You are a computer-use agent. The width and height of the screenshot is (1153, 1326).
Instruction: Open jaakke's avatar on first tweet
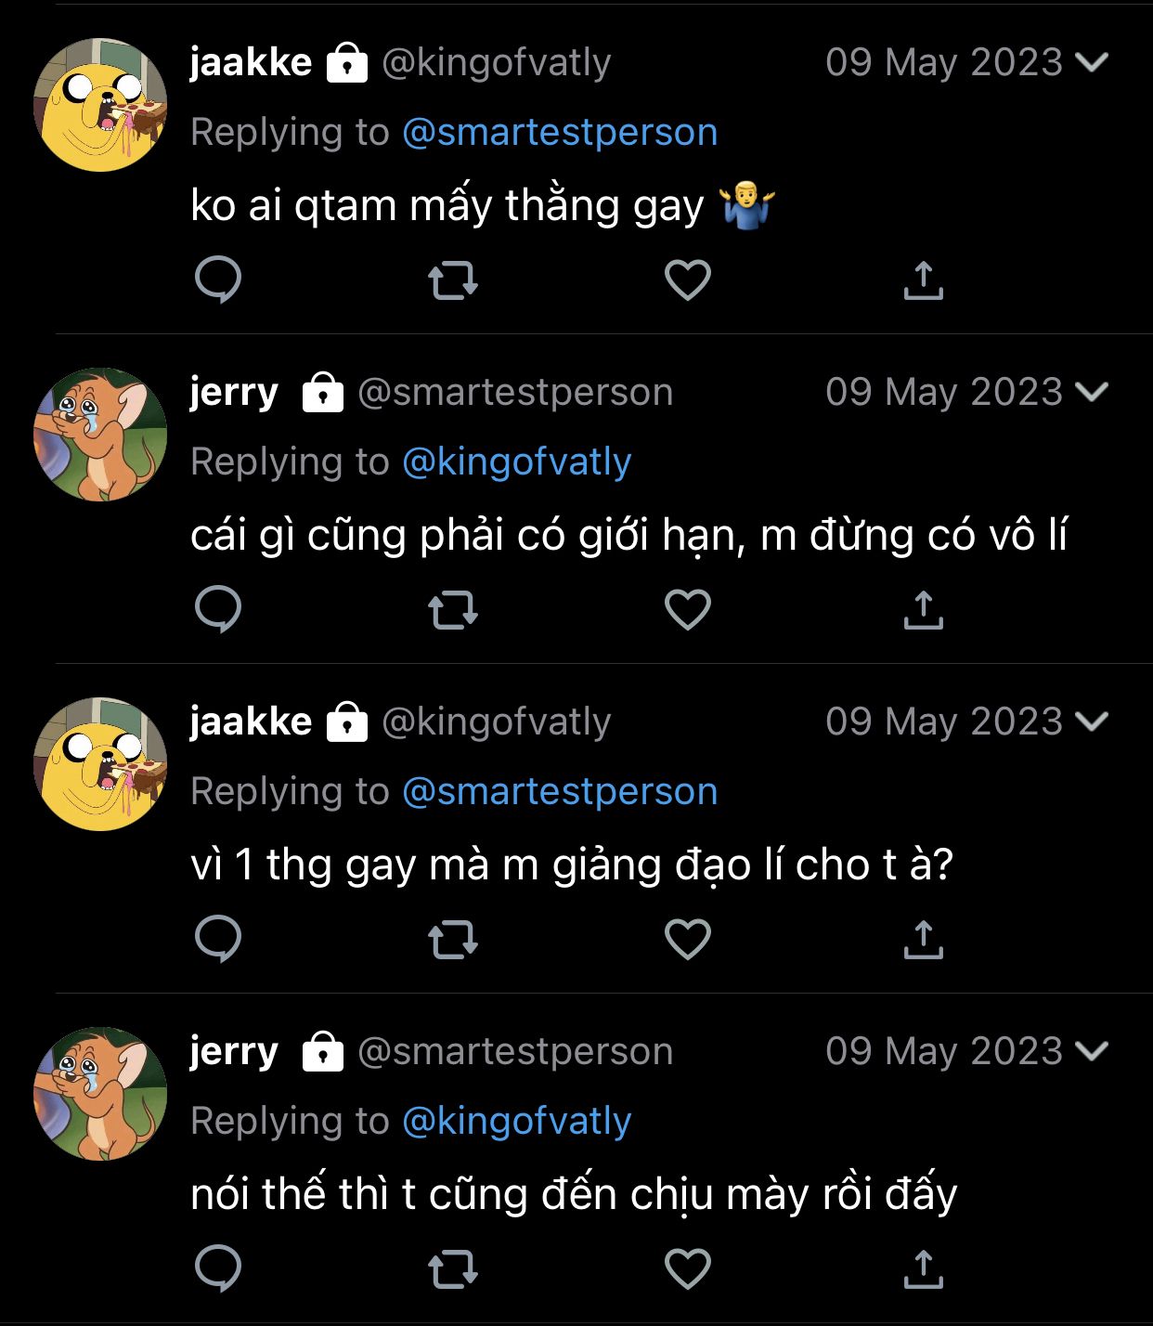click(x=100, y=105)
